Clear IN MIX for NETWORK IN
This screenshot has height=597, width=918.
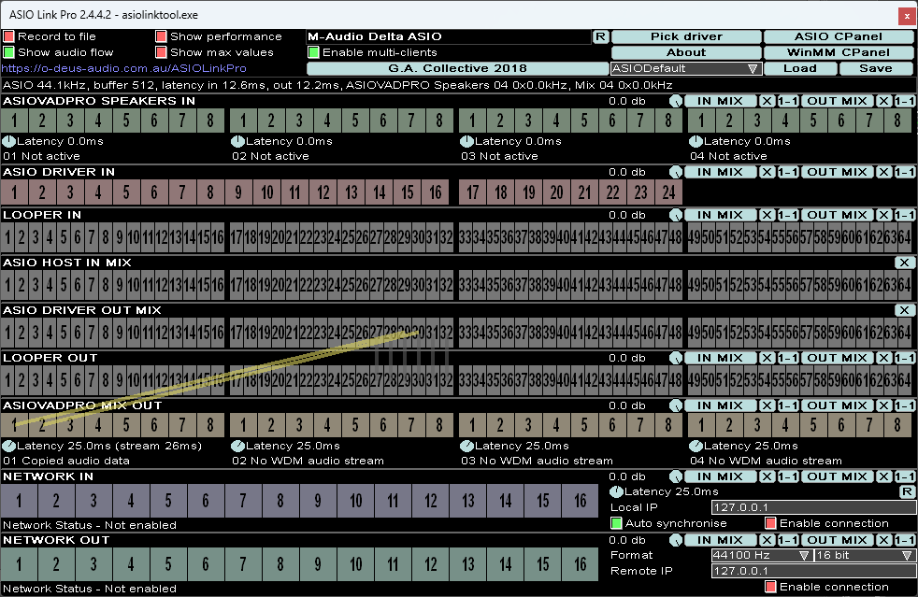point(767,476)
